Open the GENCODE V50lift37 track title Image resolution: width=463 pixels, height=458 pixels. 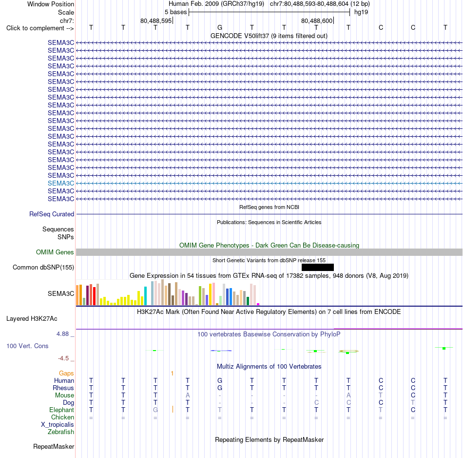click(269, 36)
